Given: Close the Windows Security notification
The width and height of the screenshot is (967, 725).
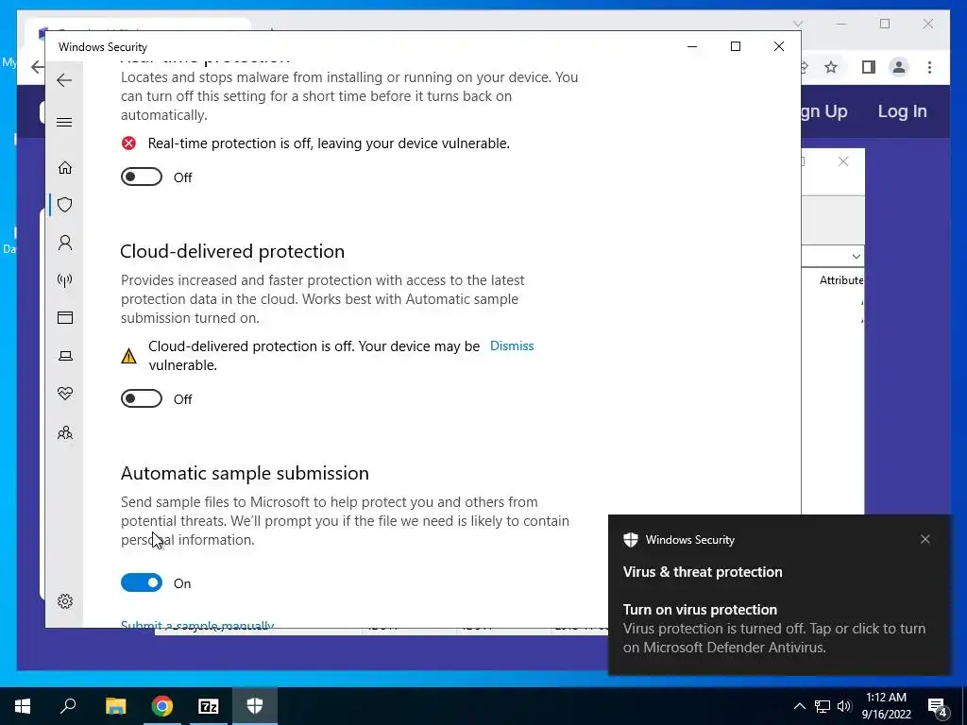Looking at the screenshot, I should click(x=925, y=539).
